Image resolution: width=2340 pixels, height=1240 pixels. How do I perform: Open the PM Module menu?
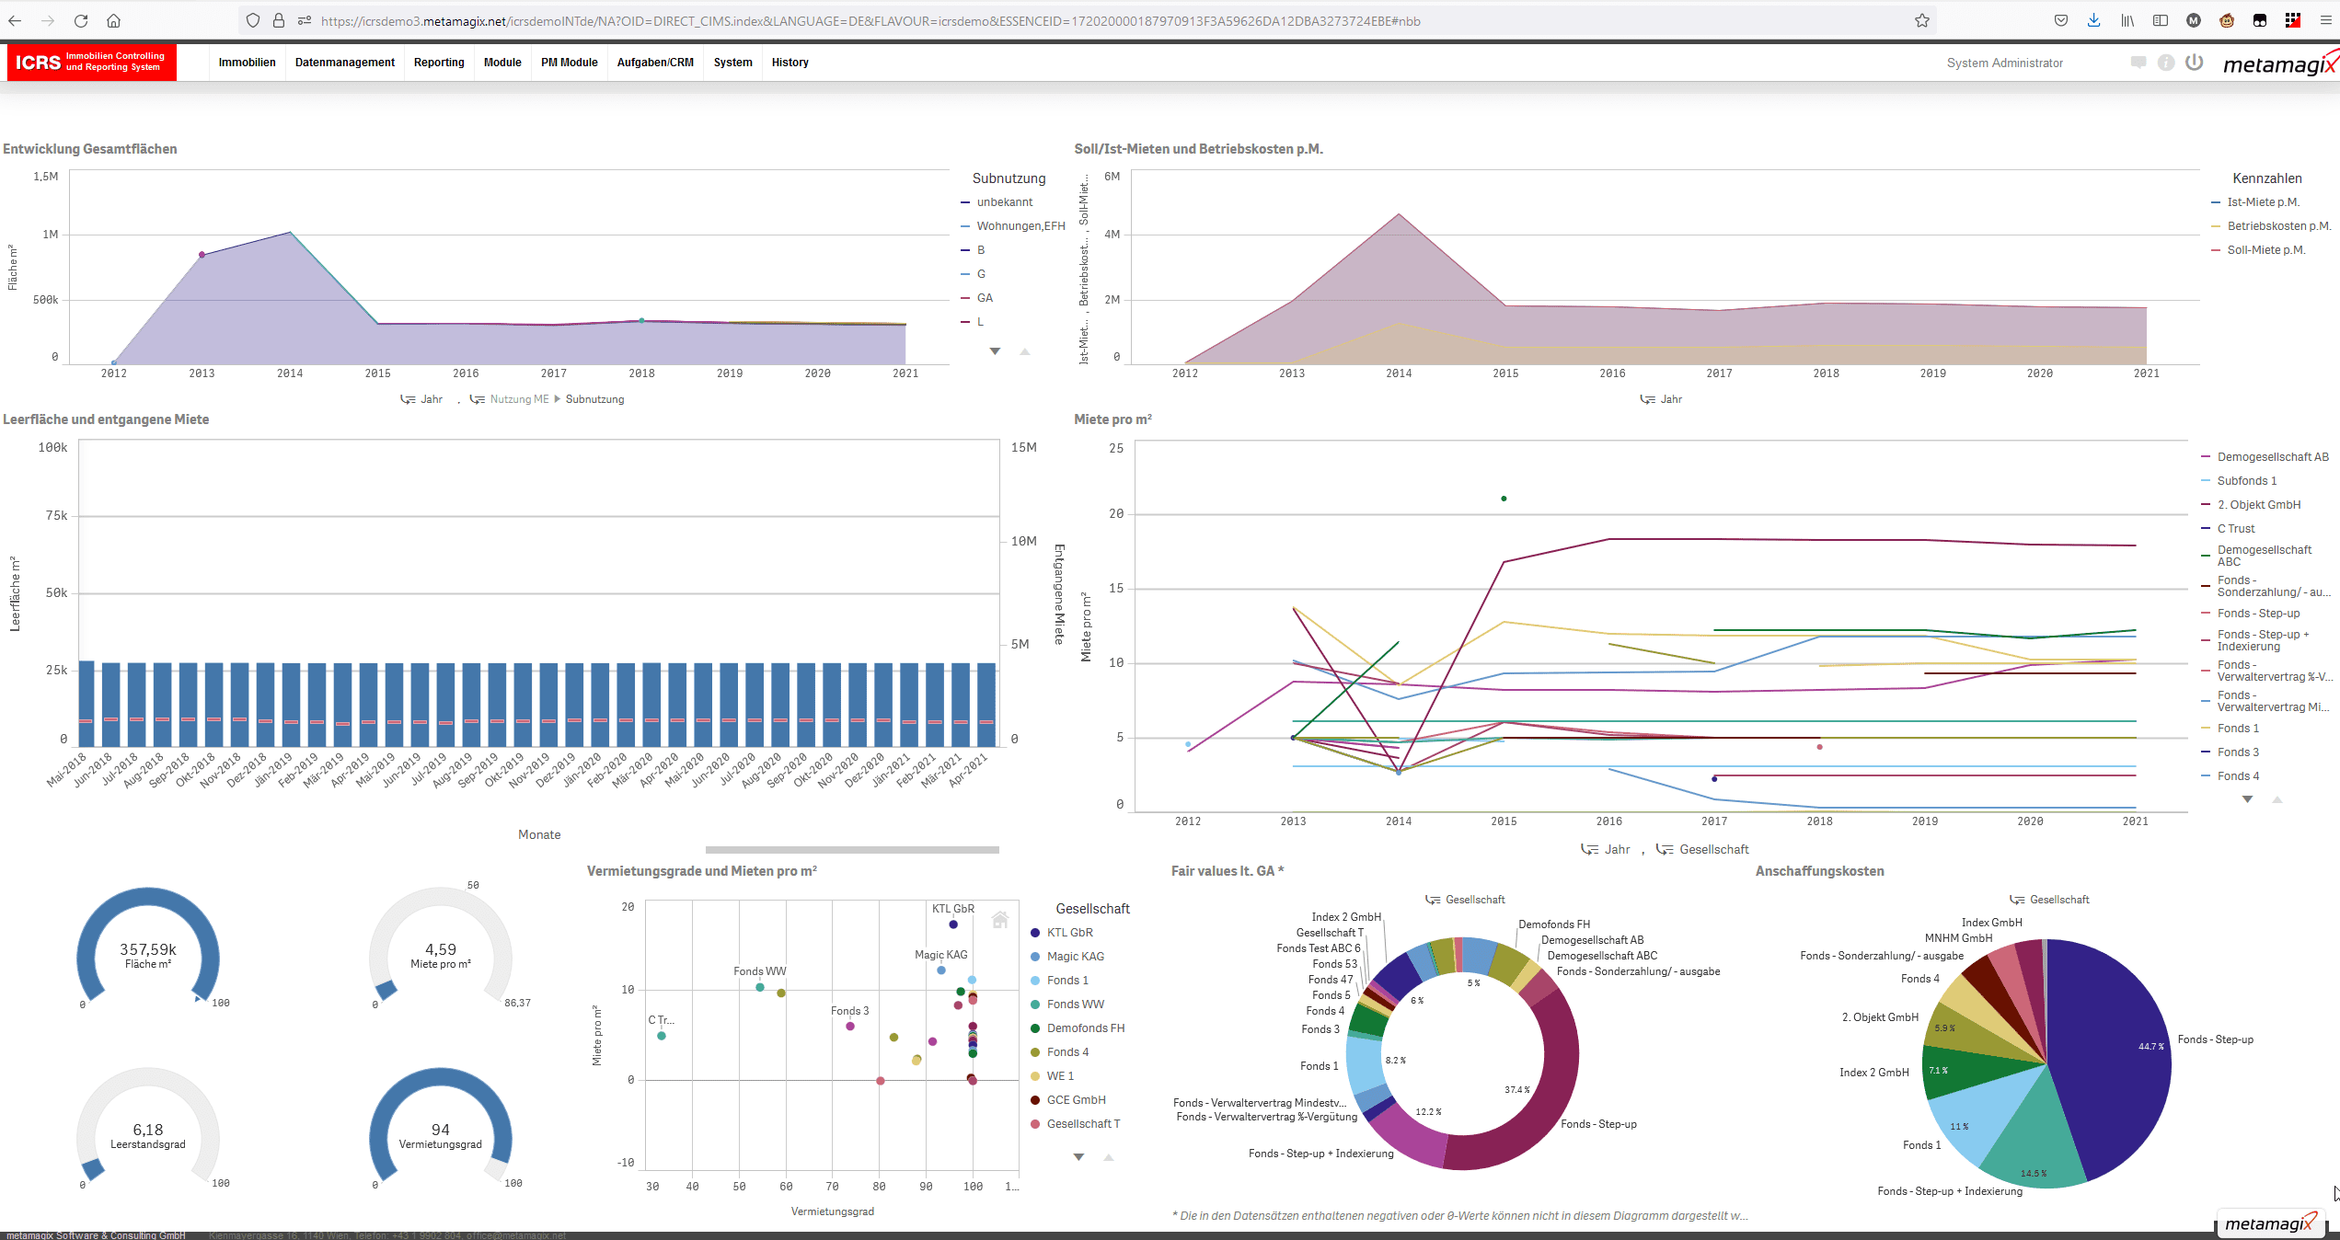569,63
